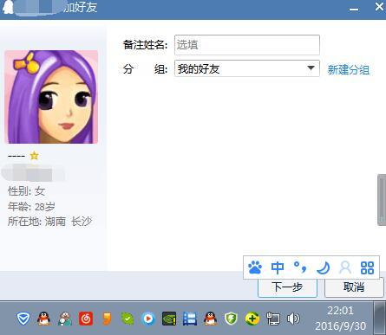Click the purple-haired avatar picture
This screenshot has width=386, height=335.
pyautogui.click(x=51, y=97)
